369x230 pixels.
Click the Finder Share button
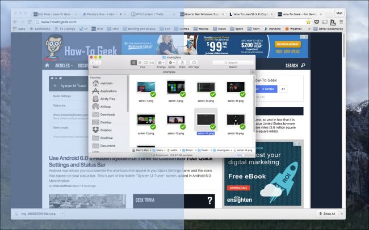[x=182, y=62]
